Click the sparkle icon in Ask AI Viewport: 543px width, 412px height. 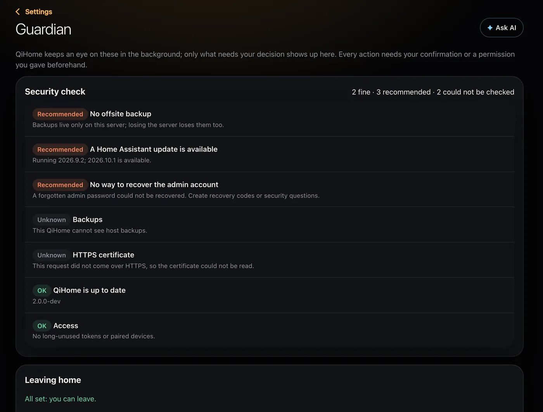coord(490,28)
